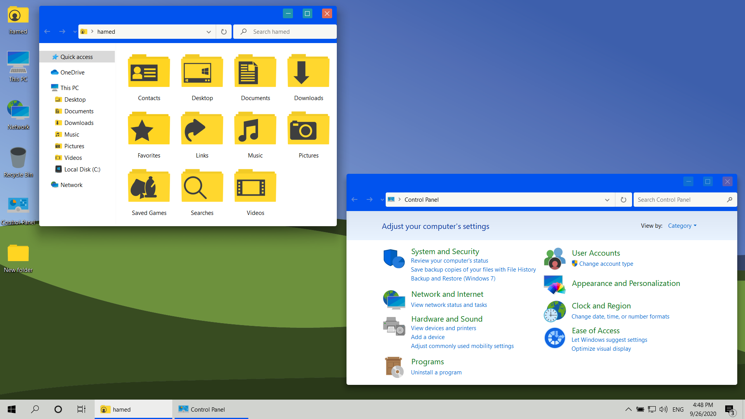
Task: Click the Hardware and Sound printer icon
Action: [393, 326]
